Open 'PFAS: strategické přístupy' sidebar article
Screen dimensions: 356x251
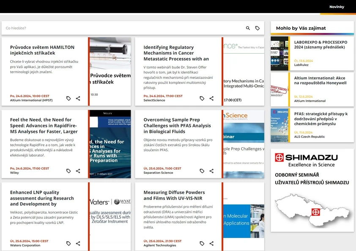pos(321,119)
